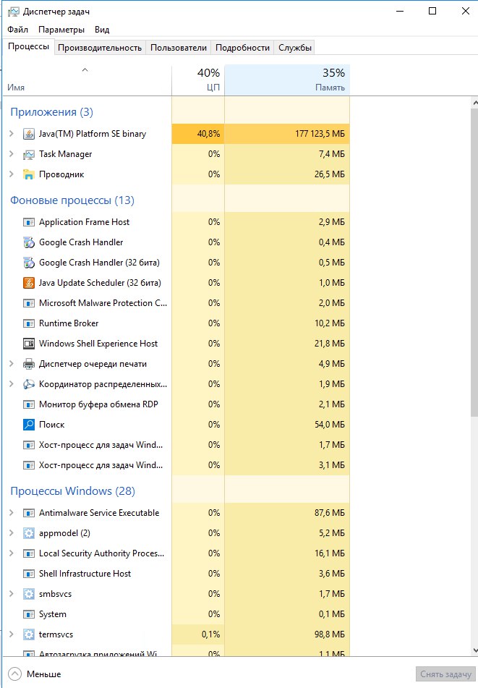Click the Runtime Broker icon
The width and height of the screenshot is (478, 688).
click(x=28, y=323)
